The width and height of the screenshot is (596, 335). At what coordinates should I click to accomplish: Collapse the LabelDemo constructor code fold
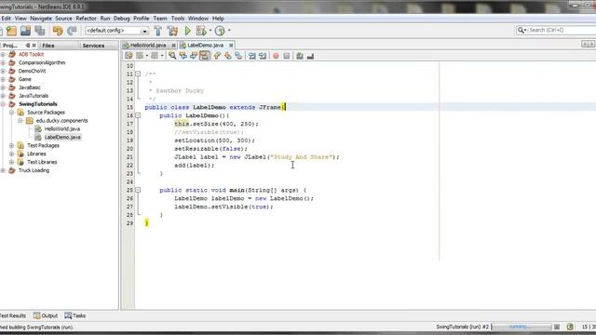click(138, 115)
